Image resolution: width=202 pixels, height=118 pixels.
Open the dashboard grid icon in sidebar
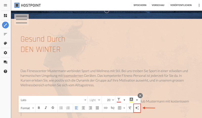click(x=5, y=16)
